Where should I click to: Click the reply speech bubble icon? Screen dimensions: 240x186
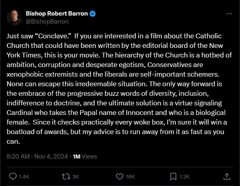(x=13, y=176)
